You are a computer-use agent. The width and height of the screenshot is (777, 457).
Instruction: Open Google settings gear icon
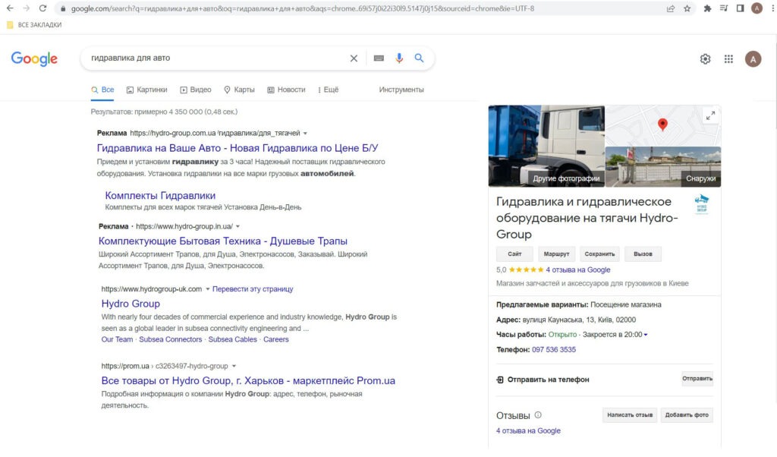tap(705, 59)
